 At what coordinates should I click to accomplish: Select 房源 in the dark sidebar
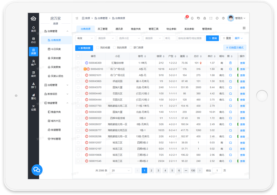tap(33, 52)
